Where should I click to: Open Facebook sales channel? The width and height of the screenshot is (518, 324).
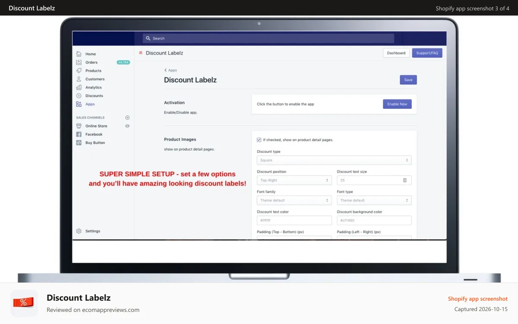tap(94, 134)
